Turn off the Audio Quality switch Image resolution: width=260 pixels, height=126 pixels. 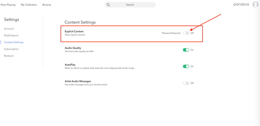coord(186,50)
